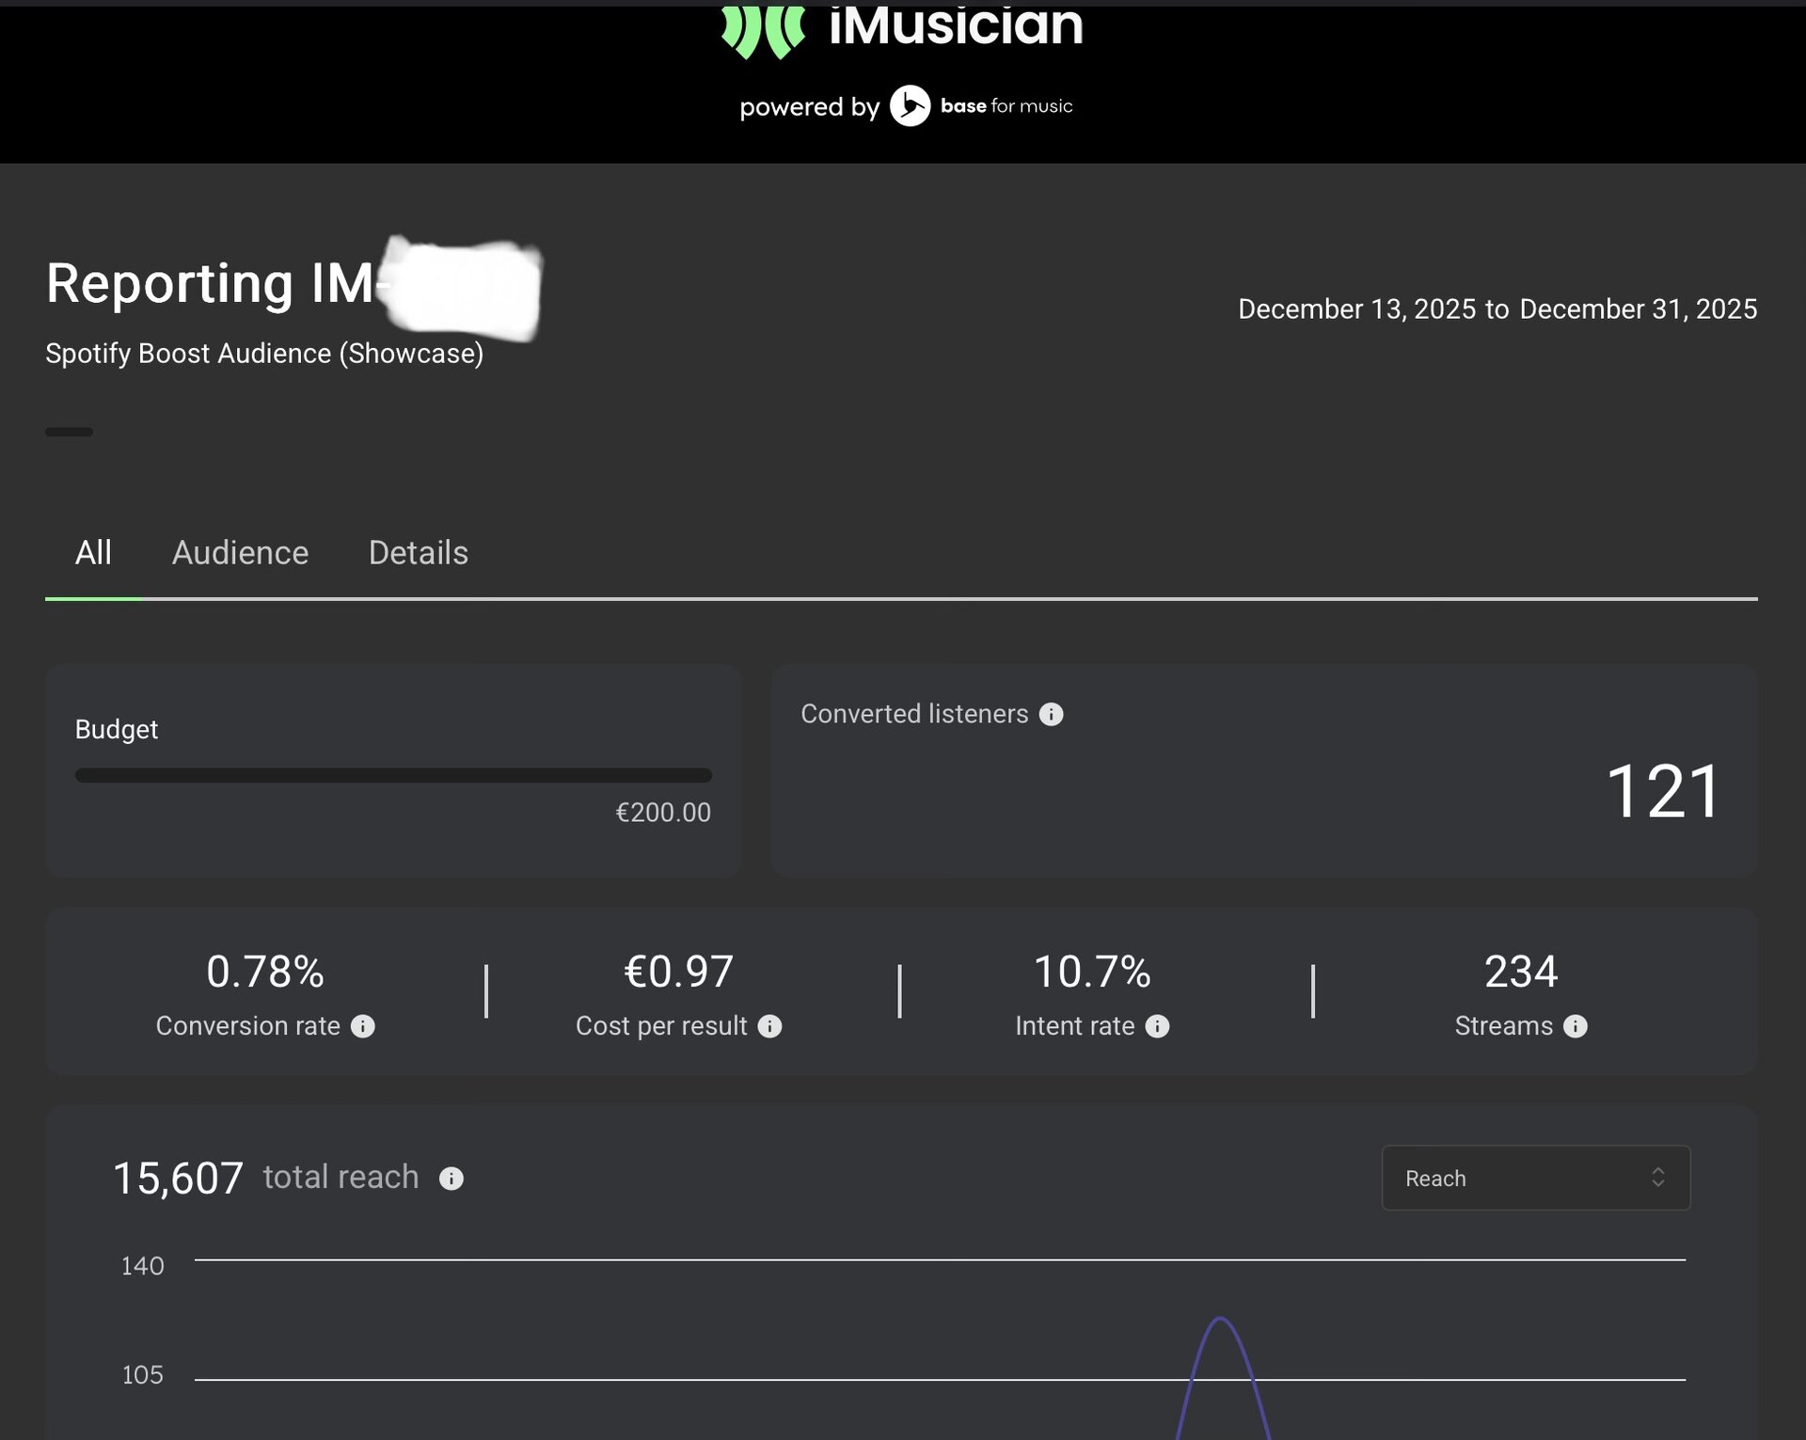Click the Converted listeners info icon
Screen dimensions: 1806x1440
[x=1051, y=715]
